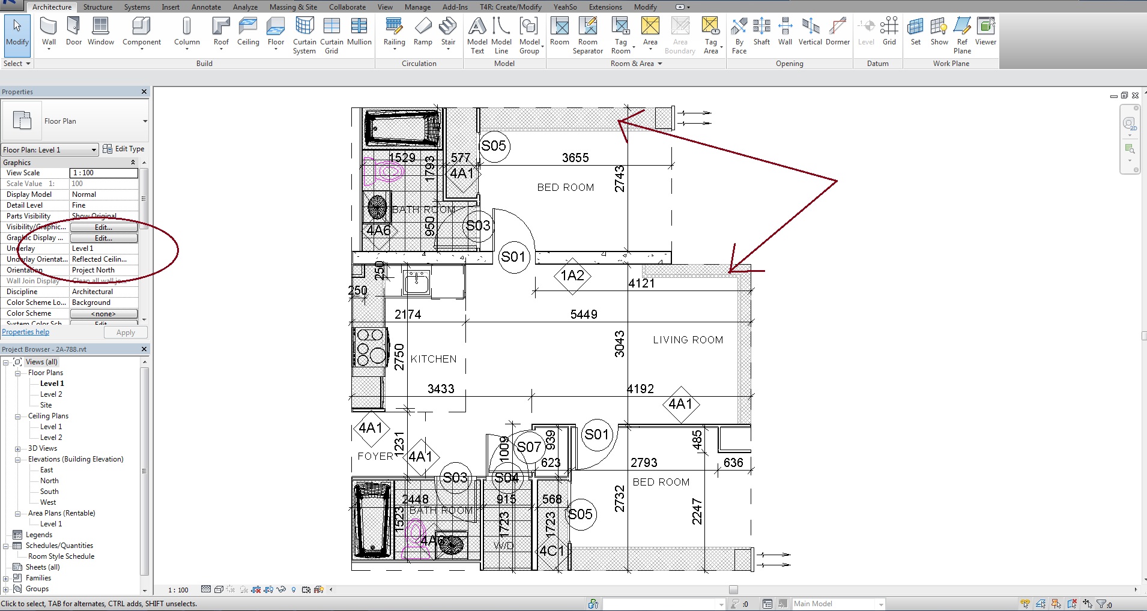Viewport: 1147px width, 611px height.
Task: Activate the Wall tool in the Build panel
Action: [x=49, y=33]
